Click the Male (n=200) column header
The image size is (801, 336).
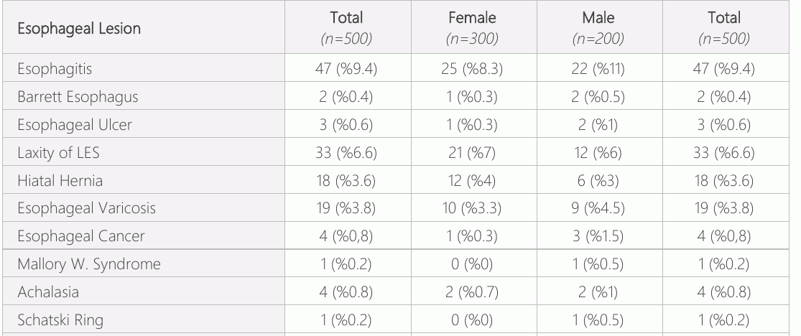598,27
